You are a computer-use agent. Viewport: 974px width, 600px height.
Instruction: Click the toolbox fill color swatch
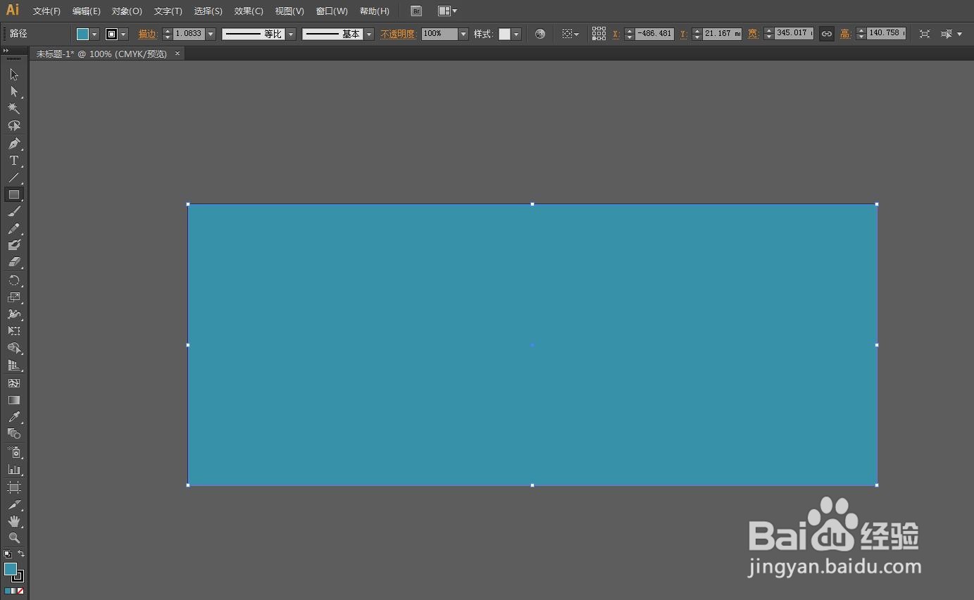[x=11, y=569]
